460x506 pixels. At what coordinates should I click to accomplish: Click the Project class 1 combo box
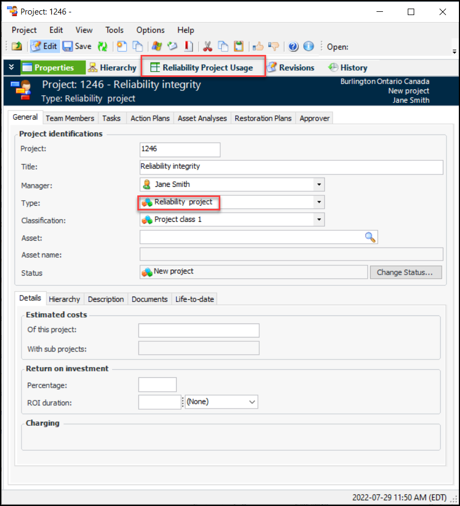[x=232, y=220]
